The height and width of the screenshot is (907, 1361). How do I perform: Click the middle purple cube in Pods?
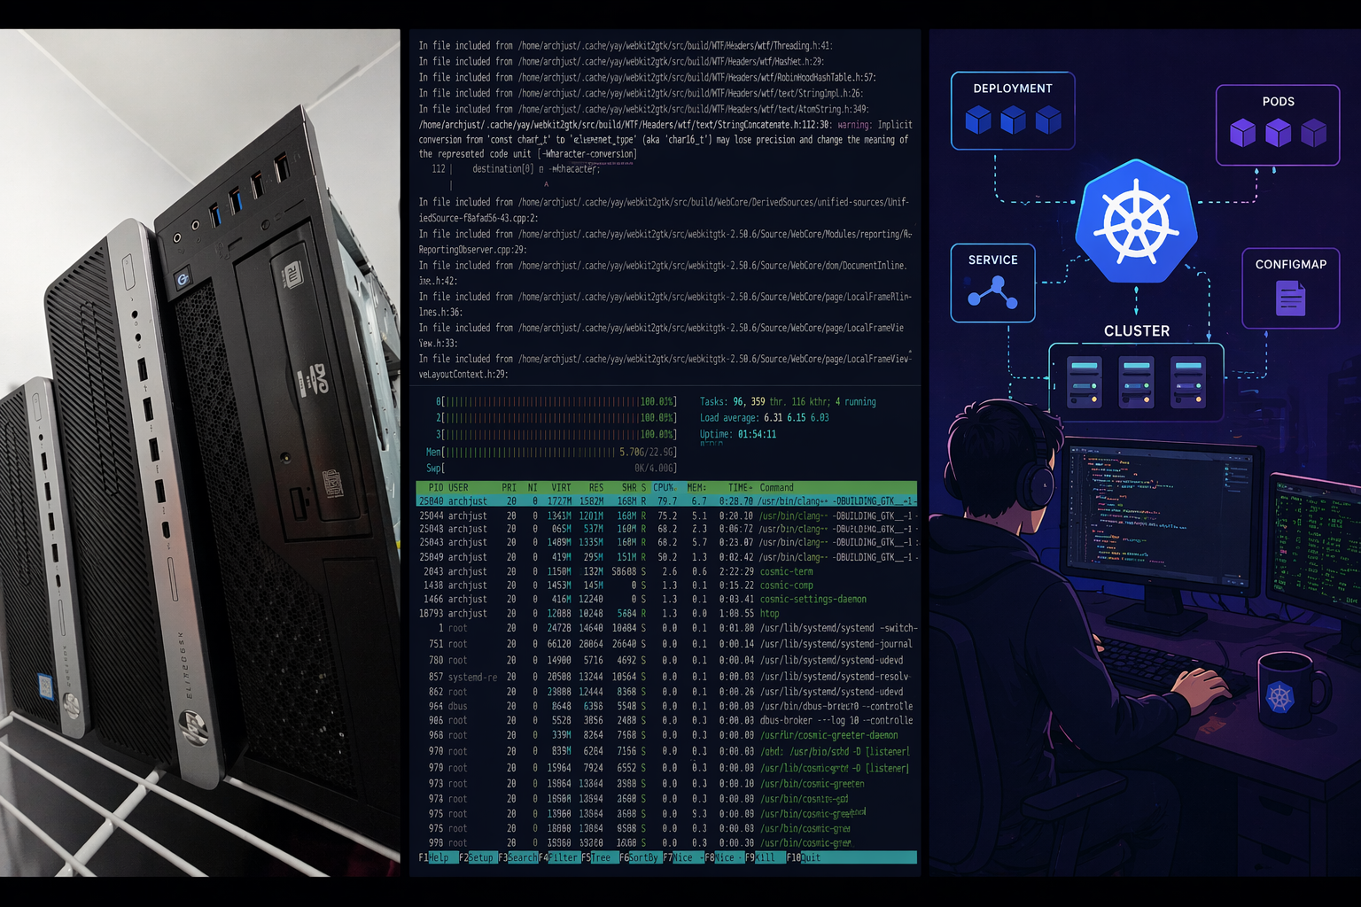pyautogui.click(x=1278, y=133)
